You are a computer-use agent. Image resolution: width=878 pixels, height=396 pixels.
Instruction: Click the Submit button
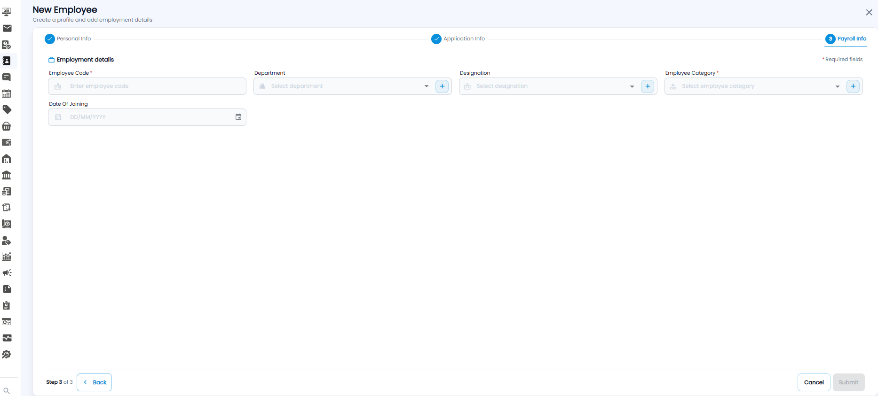coord(849,382)
